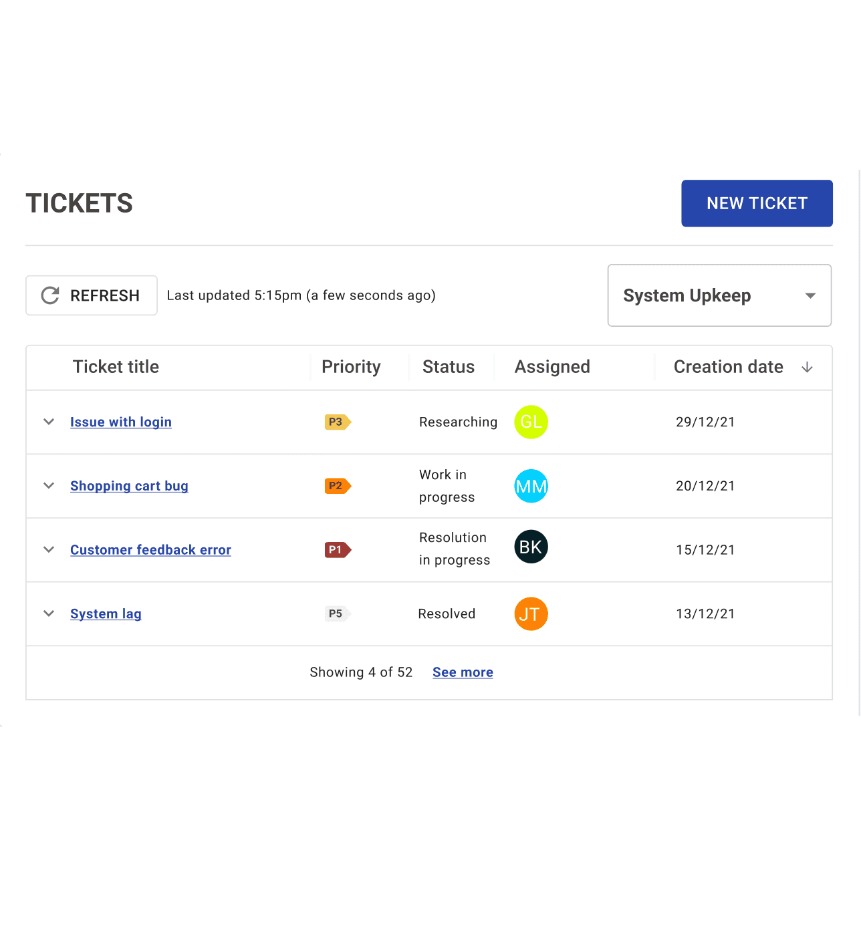861x949 pixels.
Task: Click the REFRESH button
Action: [92, 295]
